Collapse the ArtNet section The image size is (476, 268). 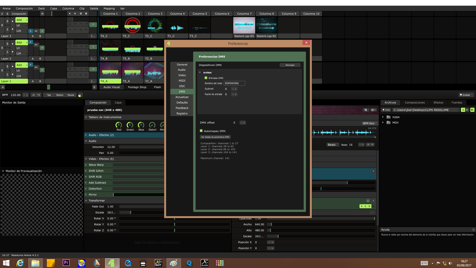point(200,72)
